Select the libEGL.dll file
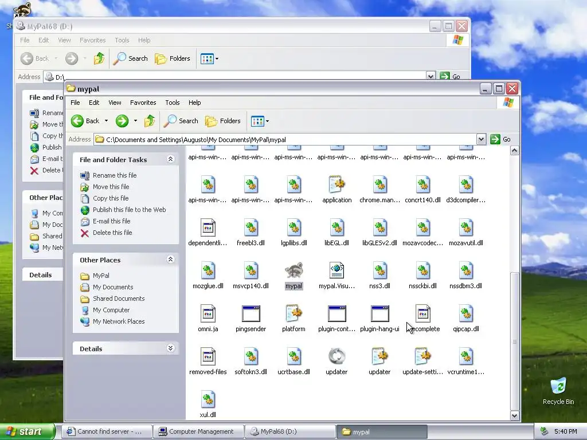The image size is (587, 440). point(336,227)
